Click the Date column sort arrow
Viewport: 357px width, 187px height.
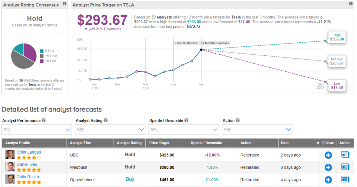(x=318, y=143)
